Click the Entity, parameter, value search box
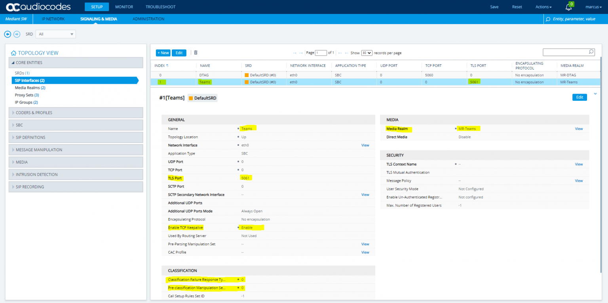608x303 pixels. (x=576, y=19)
